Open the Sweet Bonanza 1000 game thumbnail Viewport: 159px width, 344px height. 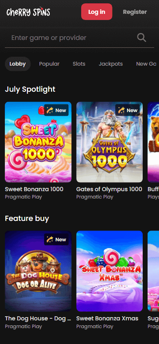38,142
